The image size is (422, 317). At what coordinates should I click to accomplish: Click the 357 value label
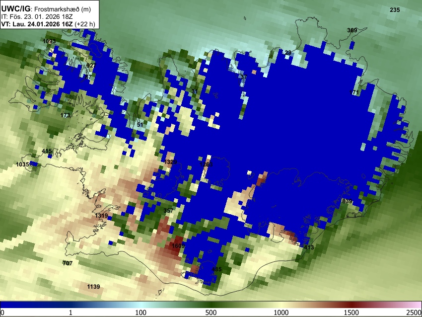pyautogui.click(x=168, y=210)
